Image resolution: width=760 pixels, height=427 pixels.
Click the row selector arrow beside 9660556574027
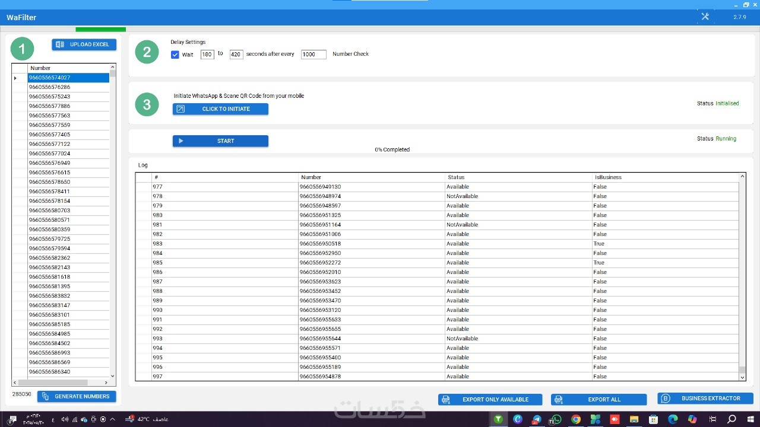[20, 78]
